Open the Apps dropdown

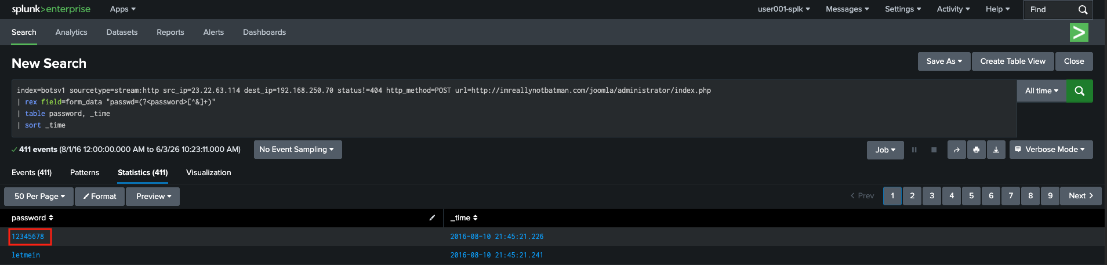click(x=123, y=9)
